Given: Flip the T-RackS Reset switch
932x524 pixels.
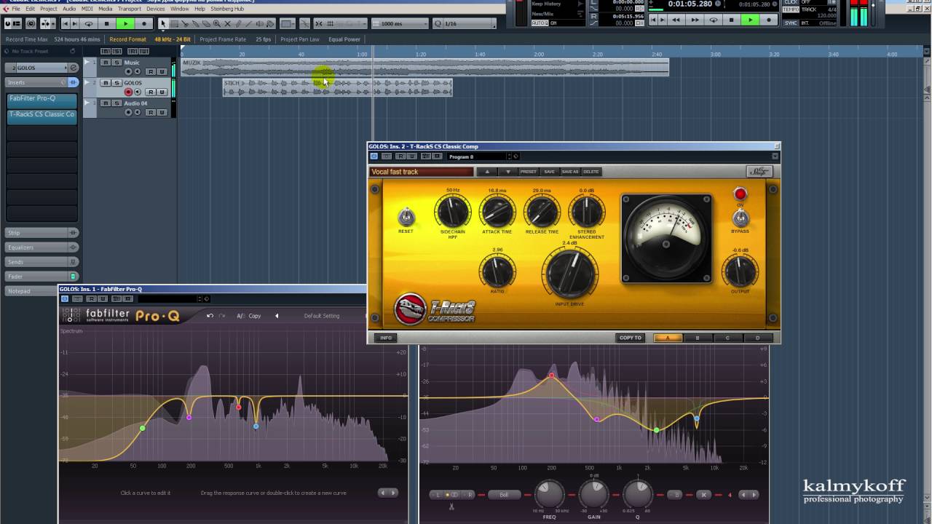Looking at the screenshot, I should [406, 217].
